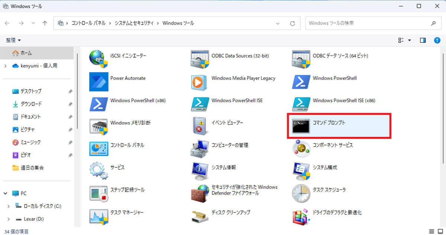Go back with the back arrow
The width and height of the screenshot is (446, 235).
(x=7, y=23)
